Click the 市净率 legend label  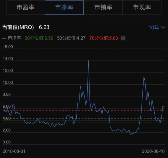click(14, 38)
